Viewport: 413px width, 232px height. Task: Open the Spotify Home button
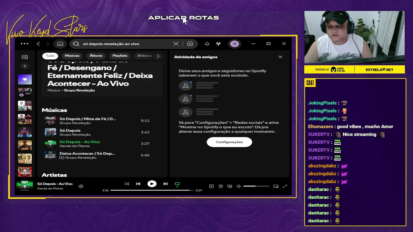click(x=60, y=44)
